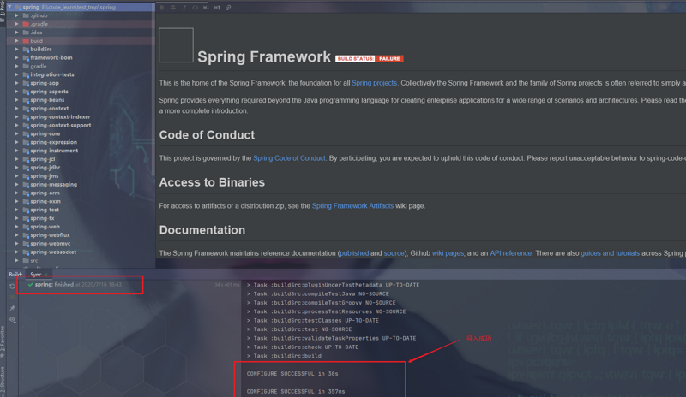Screen dimensions: 686x397
Task: Click the Reload Gradle sync icon
Action: pyautogui.click(x=12, y=287)
